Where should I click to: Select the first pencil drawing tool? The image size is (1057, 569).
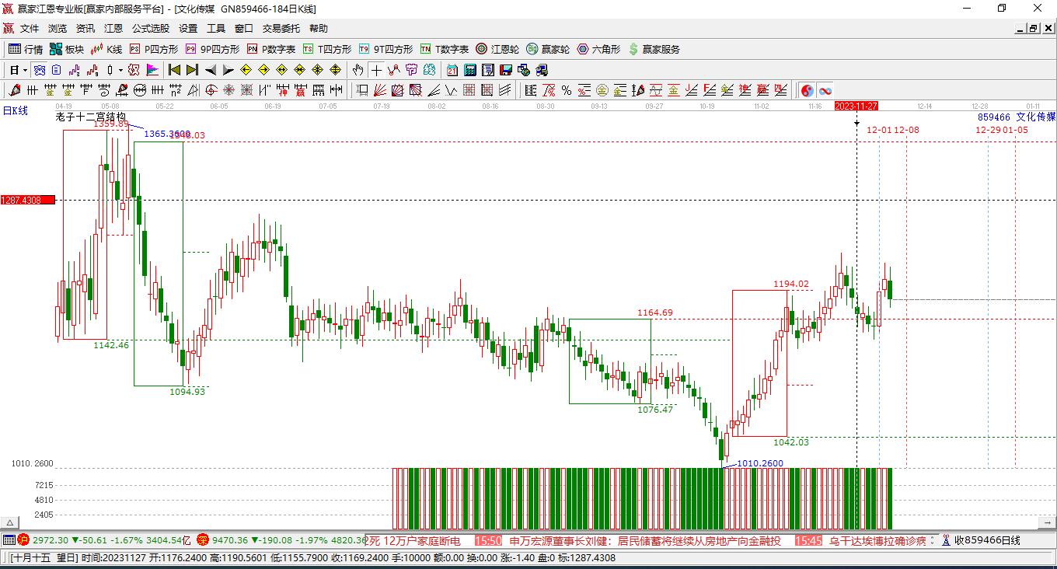[x=14, y=90]
